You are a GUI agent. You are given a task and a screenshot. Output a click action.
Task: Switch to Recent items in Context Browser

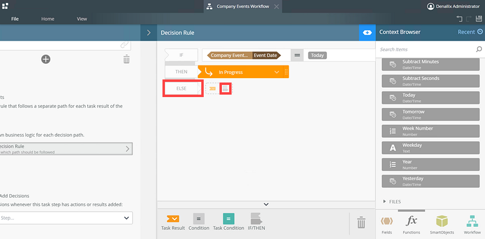tap(470, 32)
